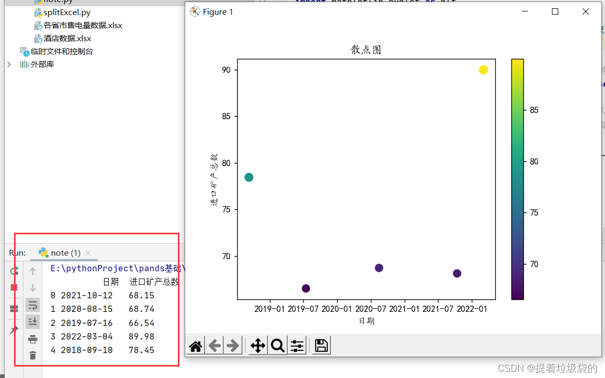The width and height of the screenshot is (605, 378).
Task: Go forward to next view in Figure toolbar
Action: [233, 346]
